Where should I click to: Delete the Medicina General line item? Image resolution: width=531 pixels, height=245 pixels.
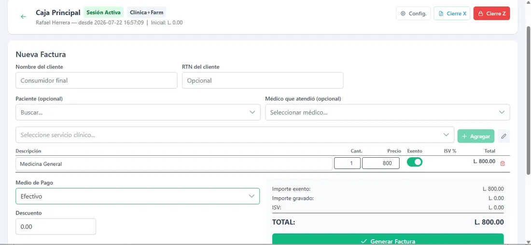coord(503,163)
